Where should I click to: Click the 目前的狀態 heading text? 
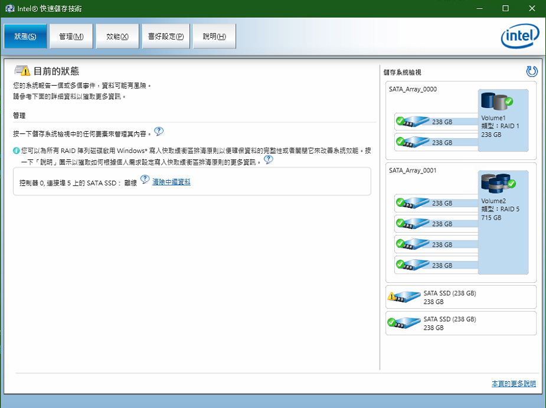click(x=57, y=71)
